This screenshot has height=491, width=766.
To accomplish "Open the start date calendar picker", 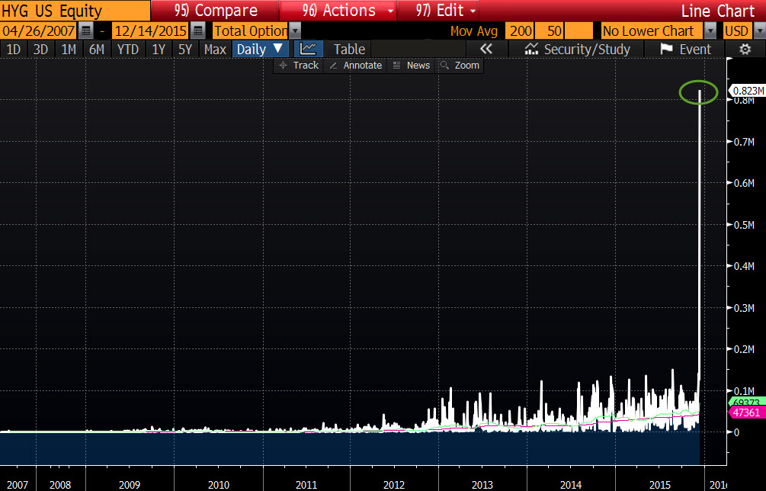I will coord(86,30).
